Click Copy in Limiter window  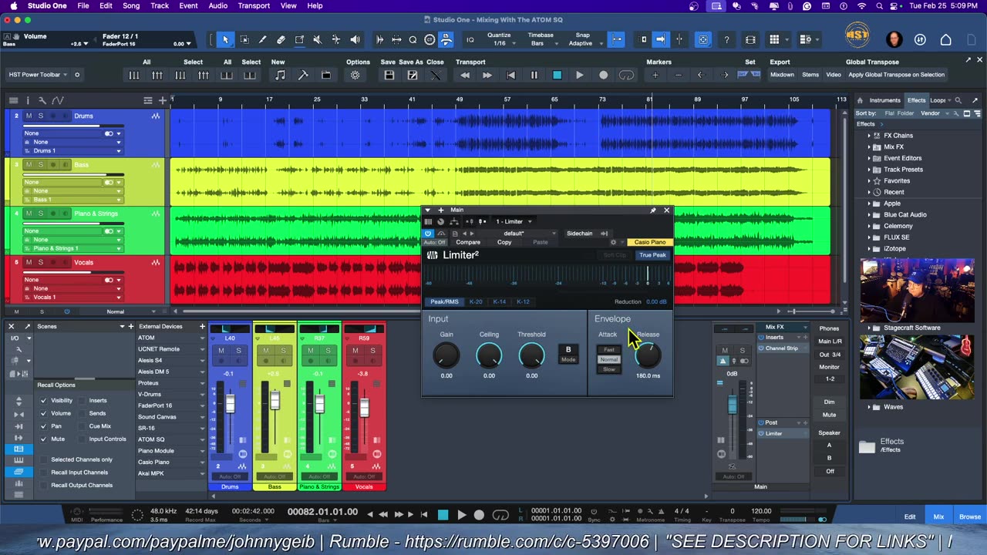pyautogui.click(x=504, y=242)
